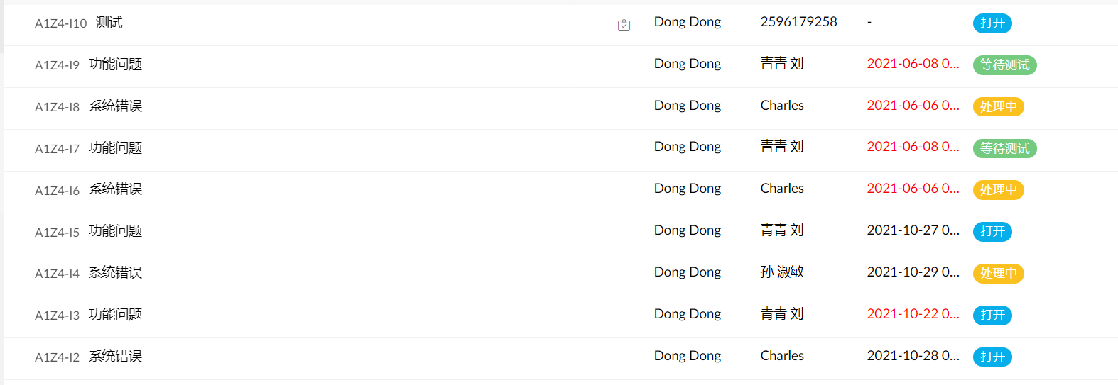Open issue A1Z4-I8 系统错误
Screen dimensions: 1118x385
coord(115,106)
